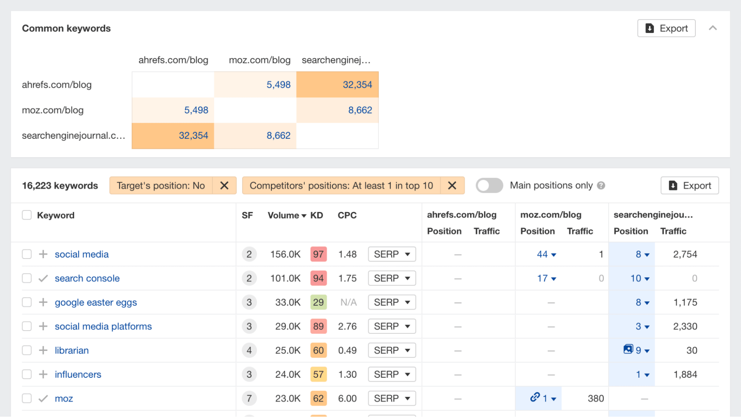
Task: Open the SERP dropdown for "social media"
Action: 391,254
